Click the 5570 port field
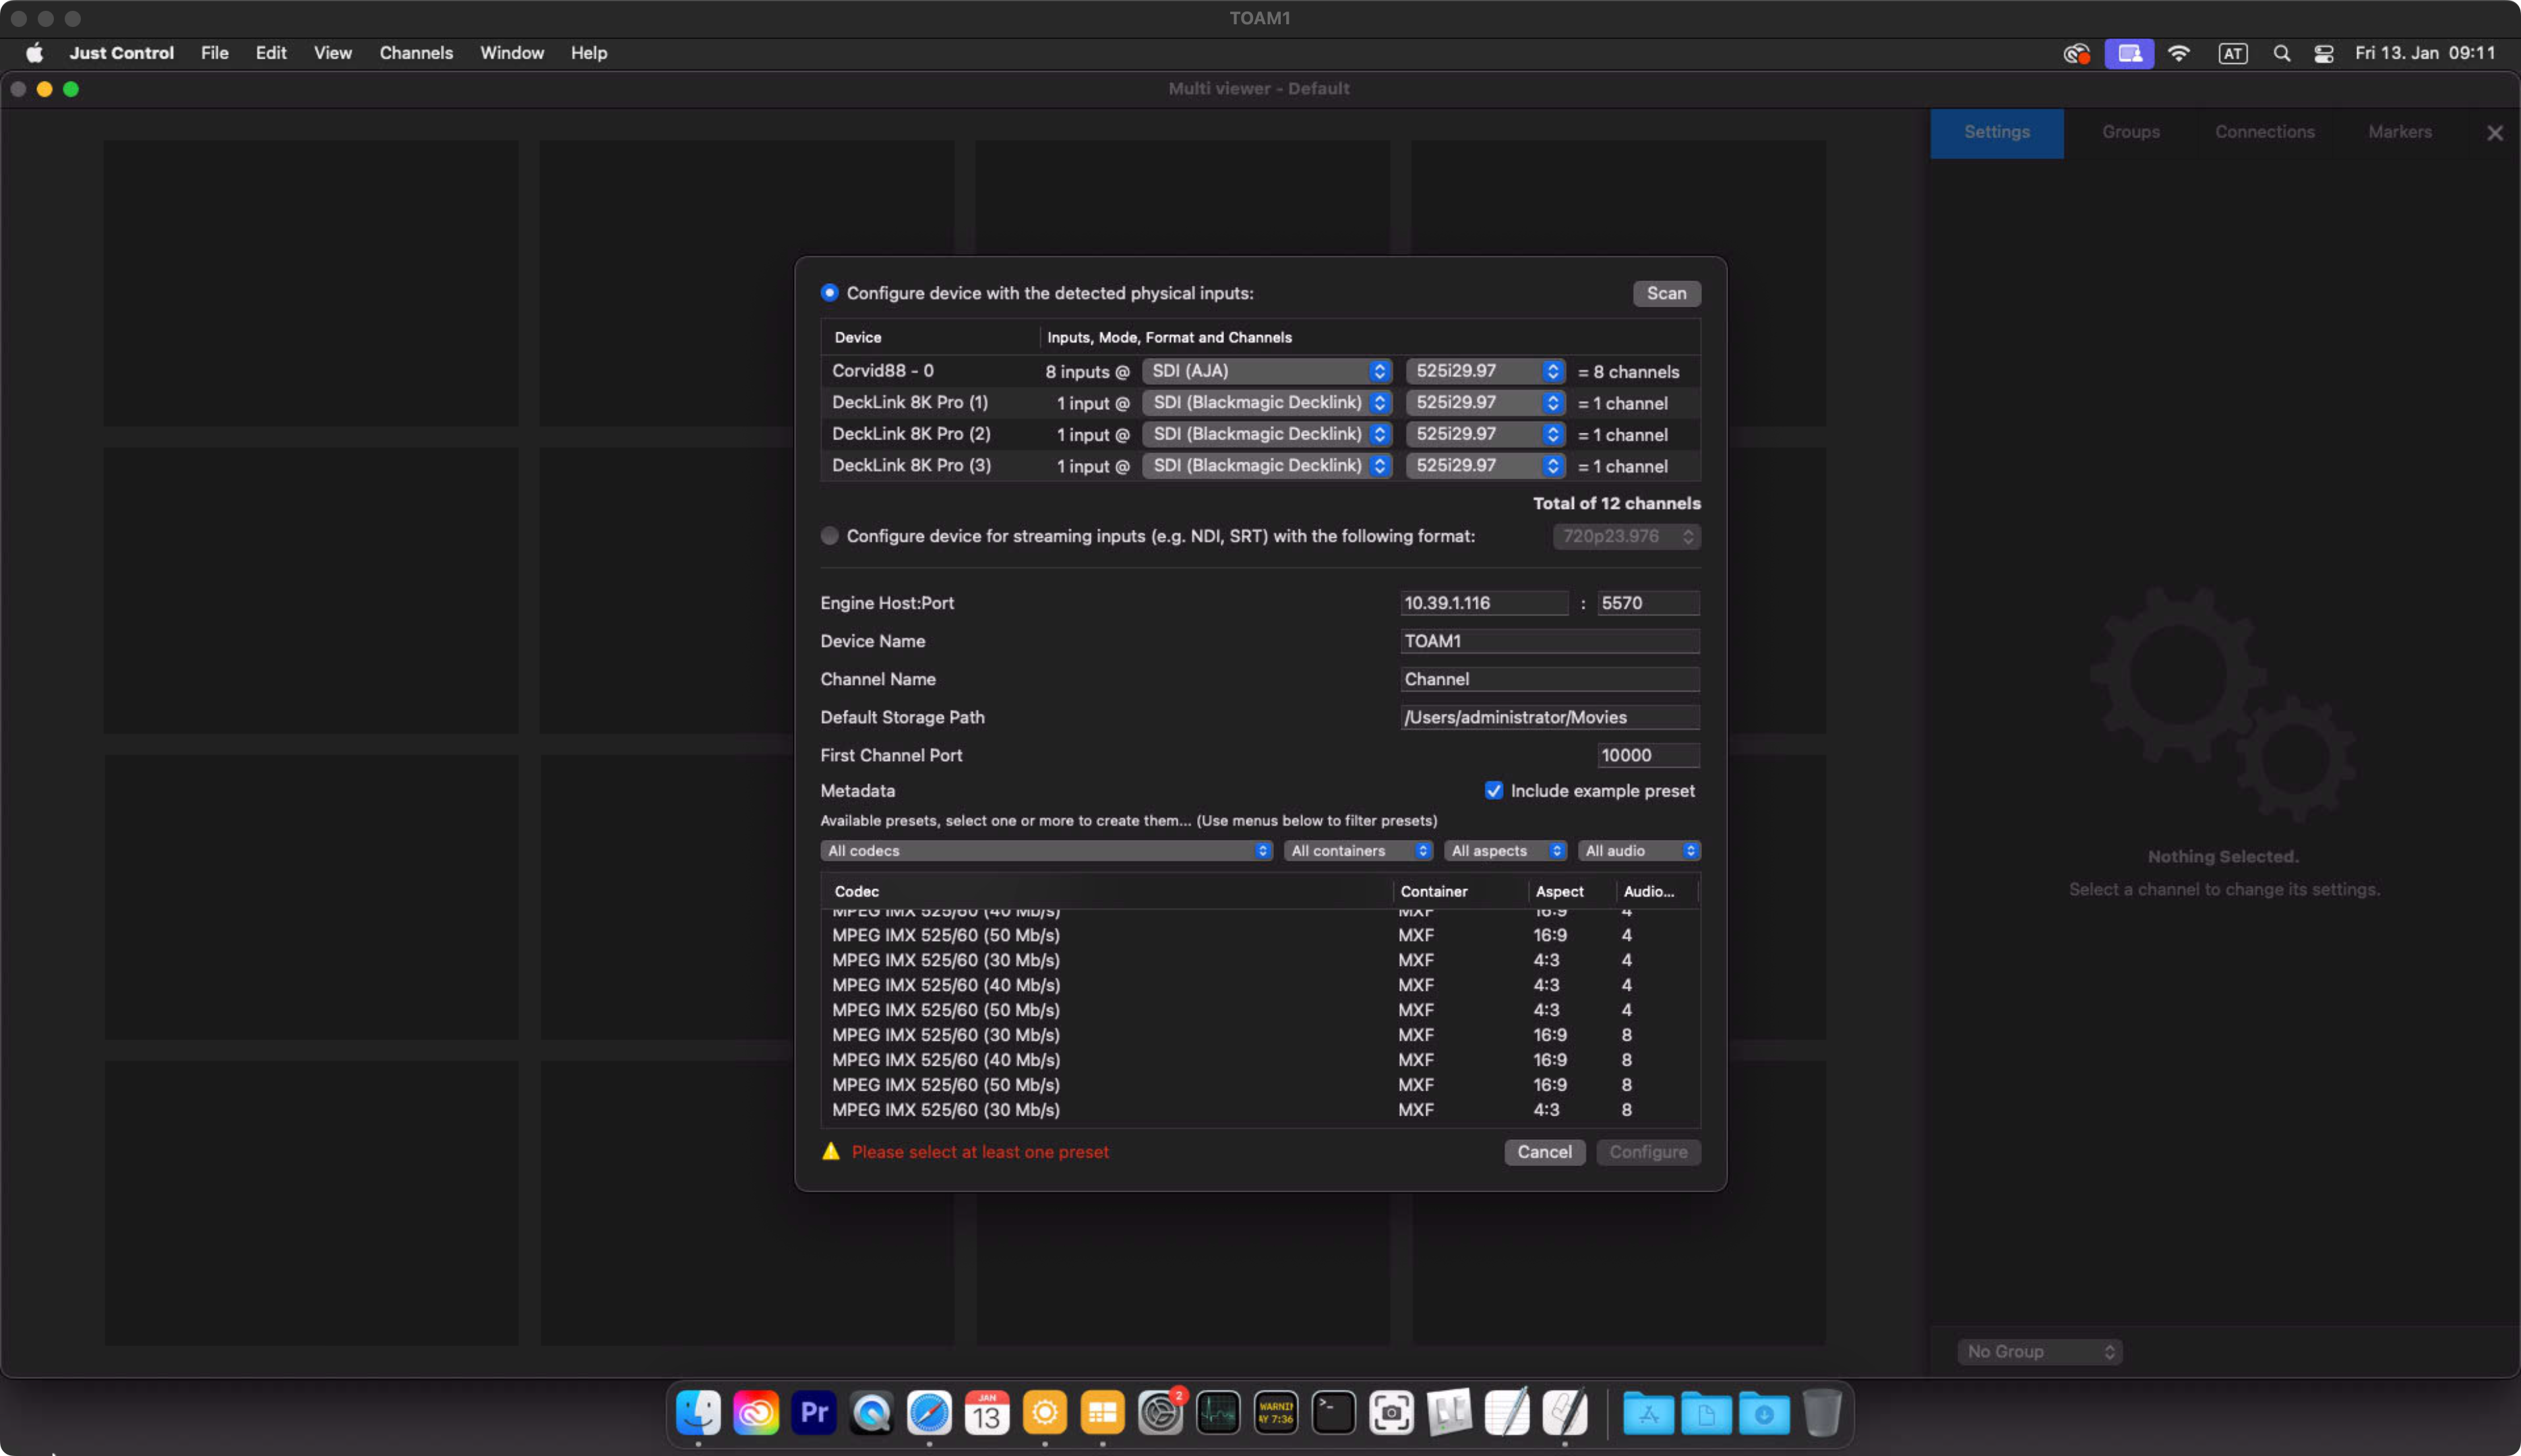The height and width of the screenshot is (1456, 2521). click(1648, 603)
